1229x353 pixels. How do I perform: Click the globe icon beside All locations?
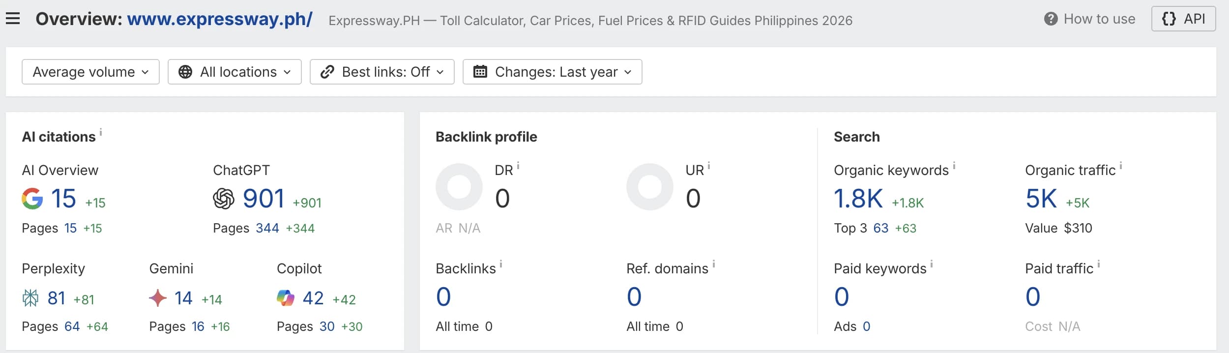coord(186,72)
